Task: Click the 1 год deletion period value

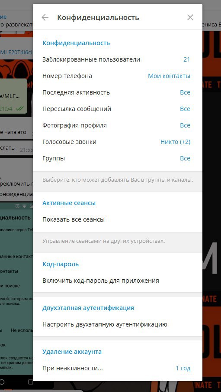Action: click(183, 368)
